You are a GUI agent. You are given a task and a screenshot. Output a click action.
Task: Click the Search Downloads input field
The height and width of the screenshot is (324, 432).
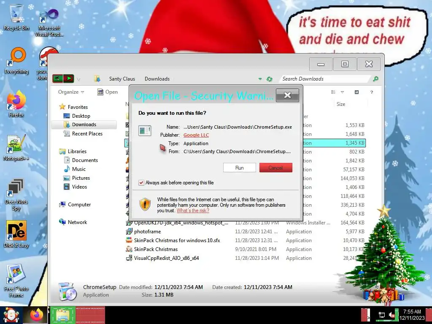pyautogui.click(x=325, y=79)
